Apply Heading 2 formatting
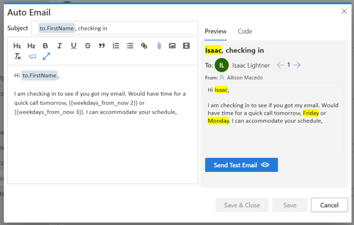This screenshot has height=225, width=354. point(31,46)
